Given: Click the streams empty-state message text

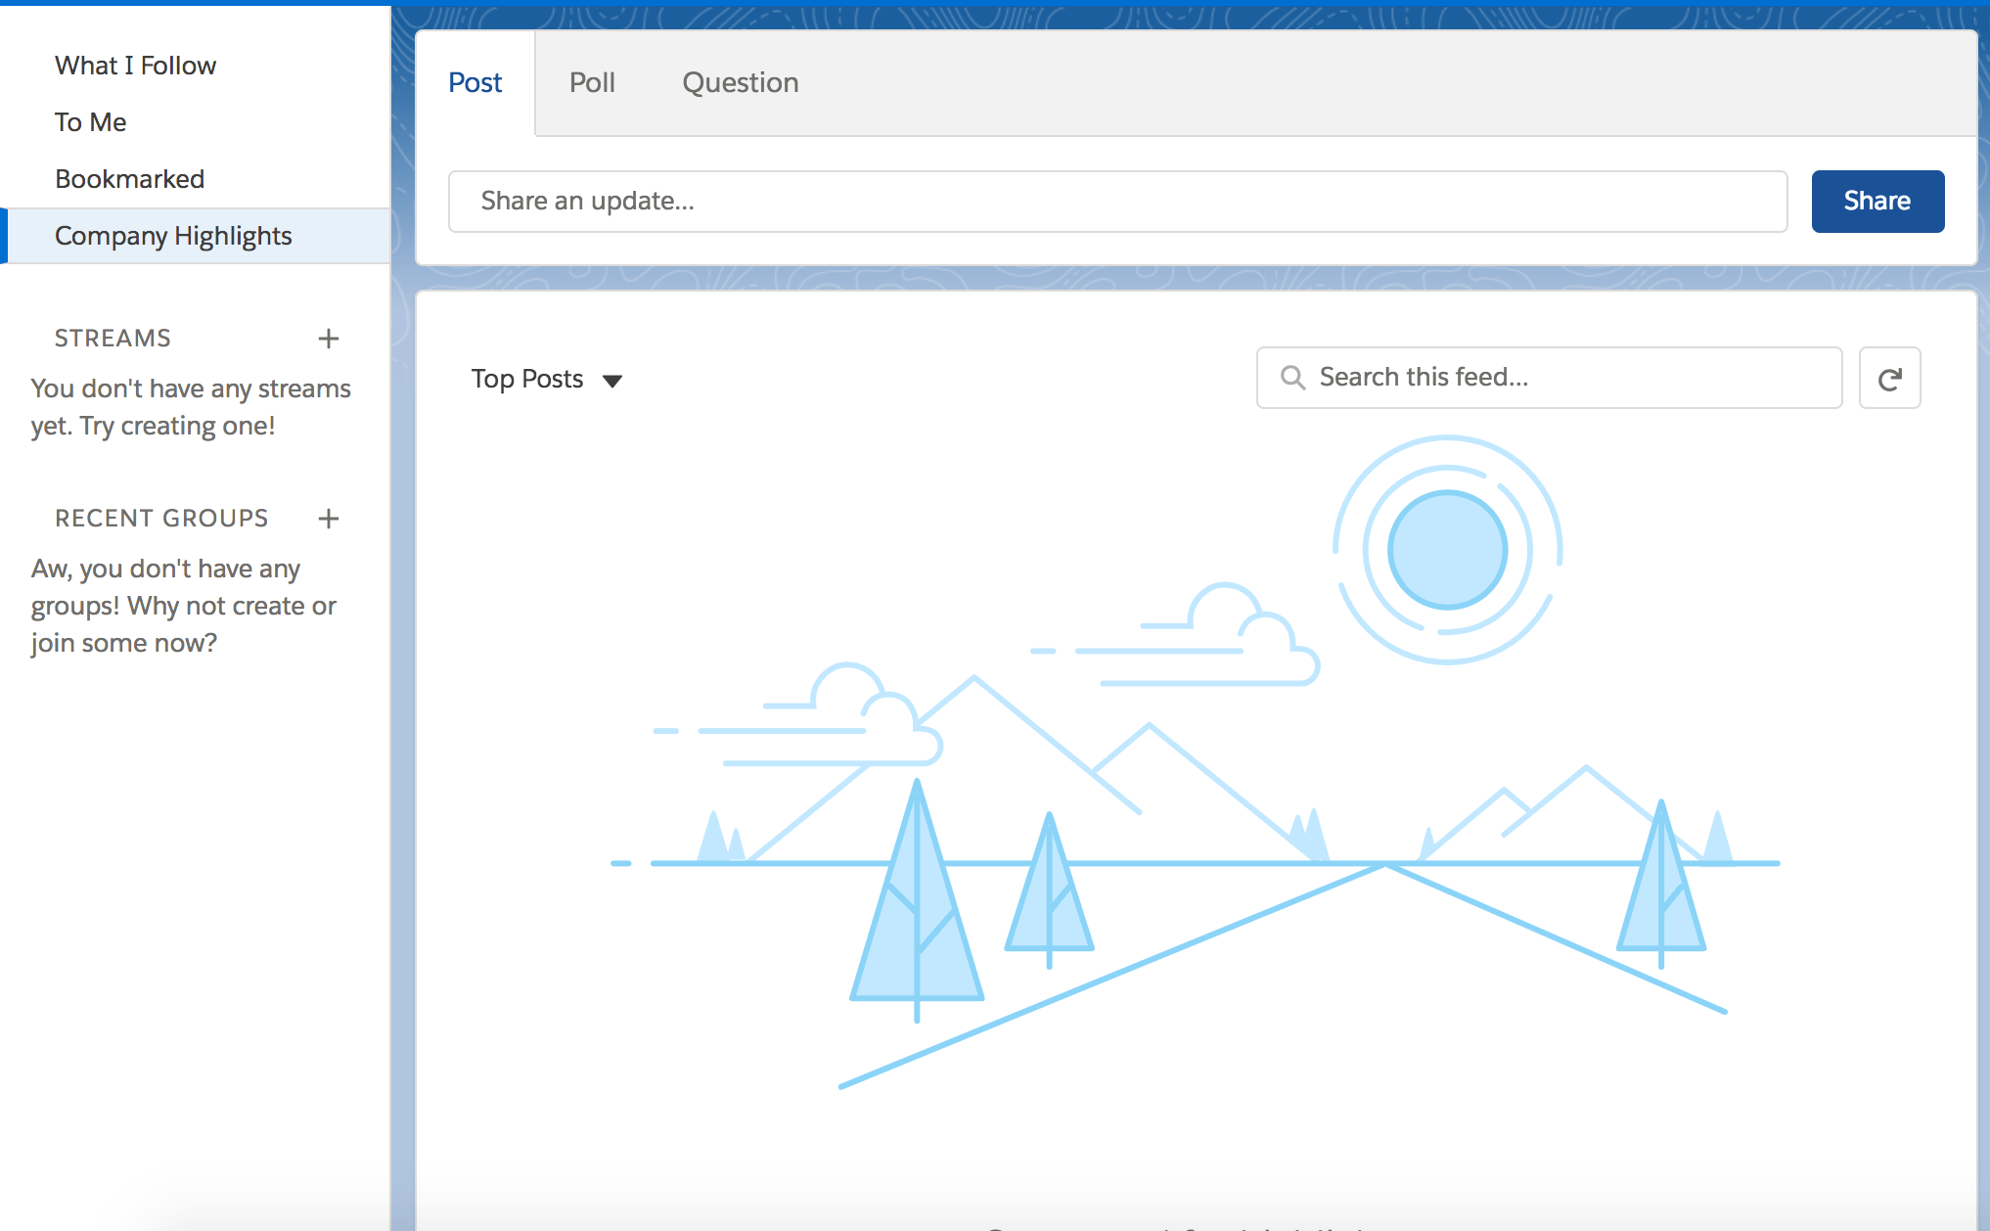Looking at the screenshot, I should coord(190,406).
